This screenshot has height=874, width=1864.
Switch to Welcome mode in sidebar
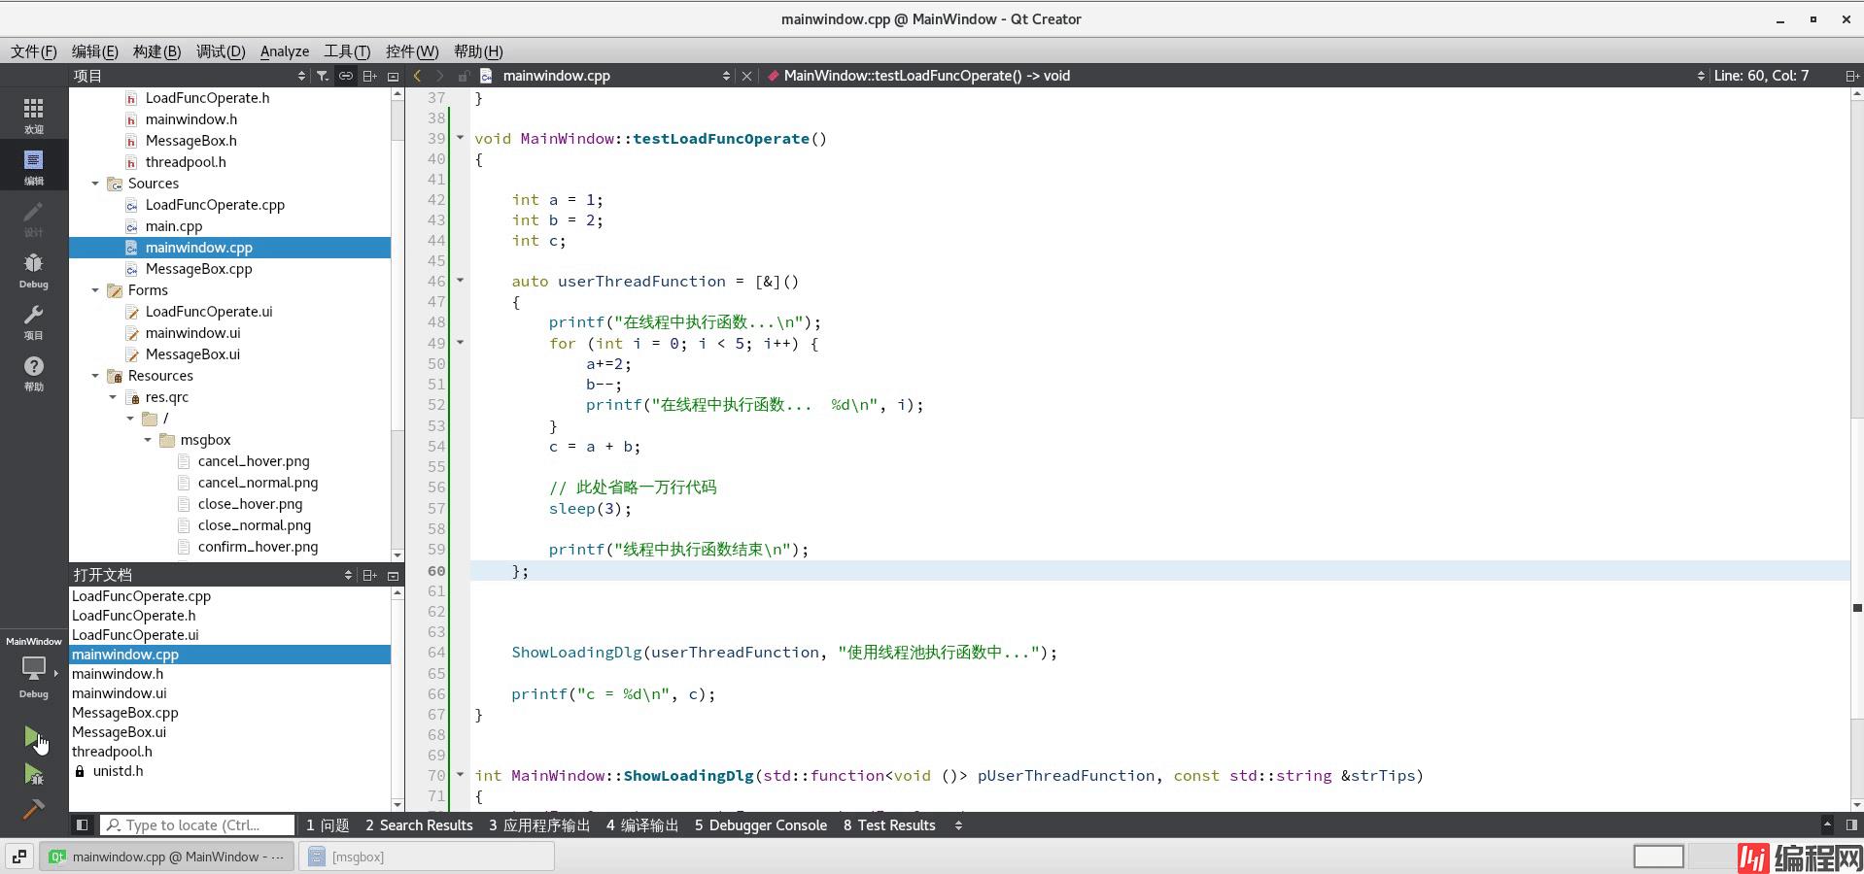click(33, 115)
